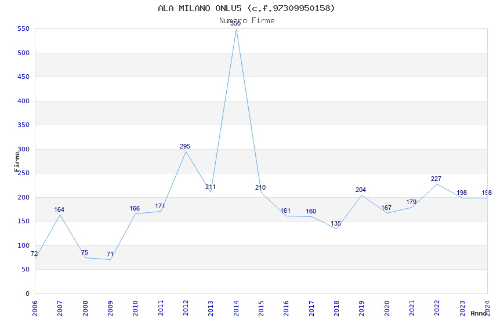Viewport: 493px width, 319px height.
Task: Select the 204 data label for 2019
Action: pos(361,190)
